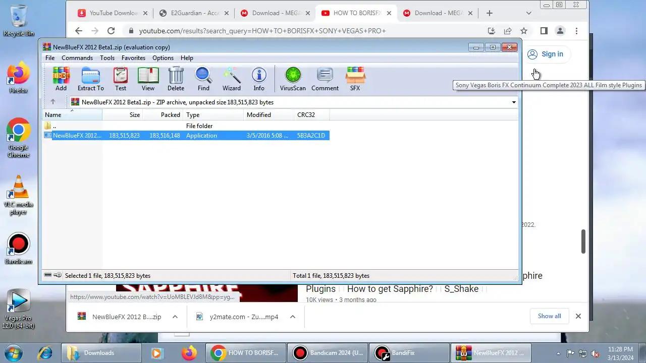
Task: Open Internet Explorer from taskbar
Action: pyautogui.click(x=45, y=353)
